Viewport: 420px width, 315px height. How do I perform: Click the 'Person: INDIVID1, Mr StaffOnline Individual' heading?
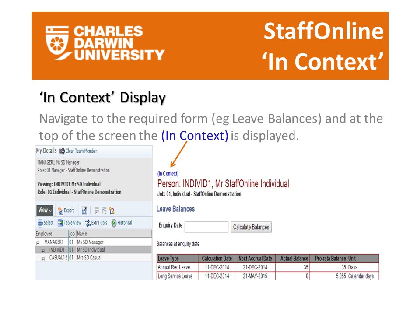(223, 184)
